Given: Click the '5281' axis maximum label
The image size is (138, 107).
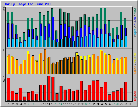Looking at the screenshot, I should (x=4, y=79).
